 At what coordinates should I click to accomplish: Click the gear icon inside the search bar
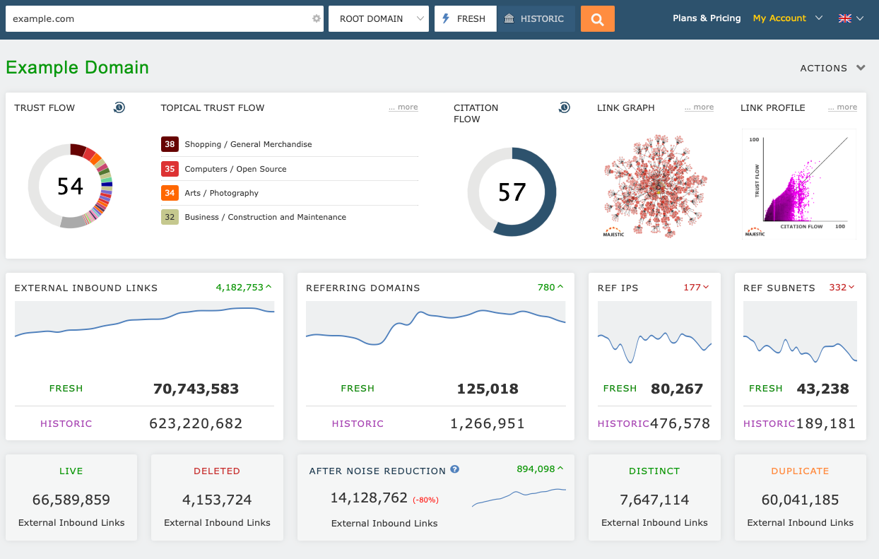pyautogui.click(x=315, y=18)
